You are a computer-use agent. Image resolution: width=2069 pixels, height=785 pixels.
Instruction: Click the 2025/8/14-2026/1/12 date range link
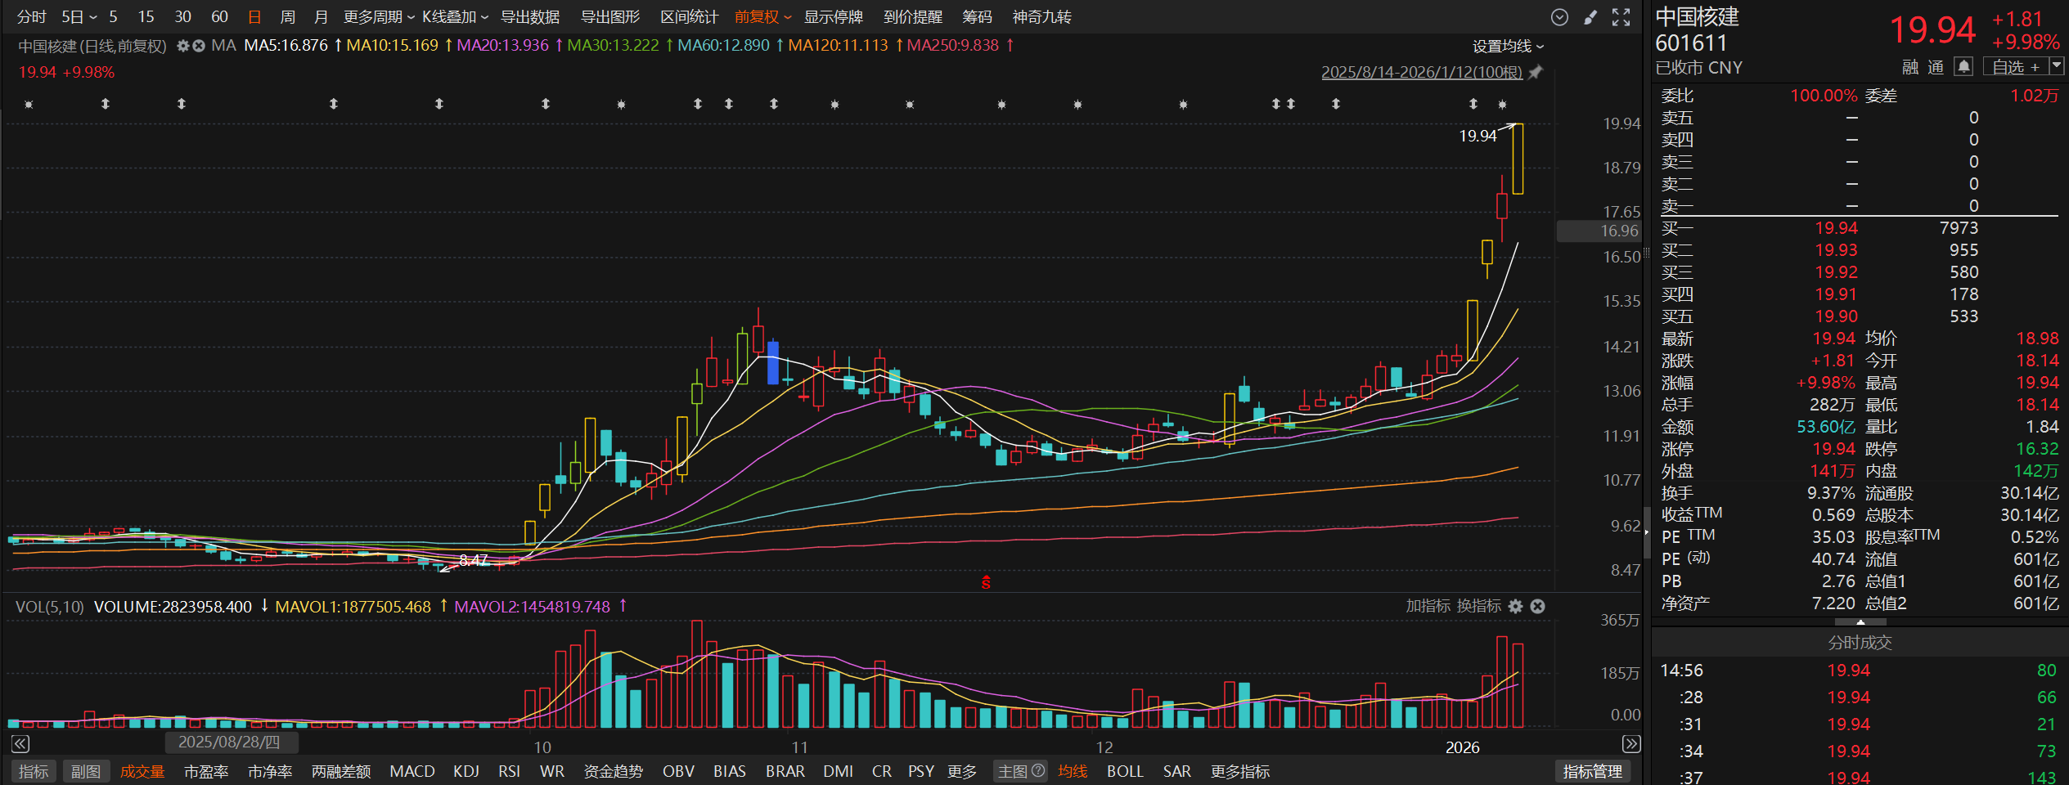pyautogui.click(x=1421, y=72)
